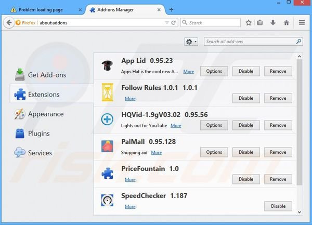Click the back navigation arrow

pos(9,23)
